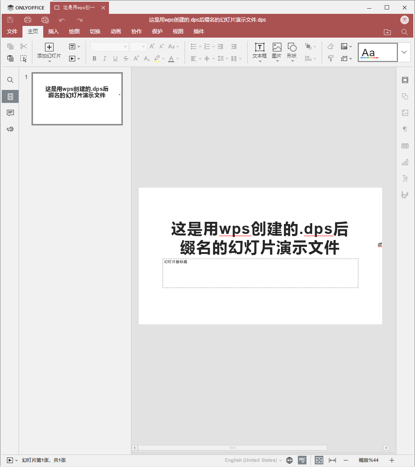Click the speaker/feedback icon in left sidebar
Viewport: 415px width, 467px height.
[x=10, y=129]
